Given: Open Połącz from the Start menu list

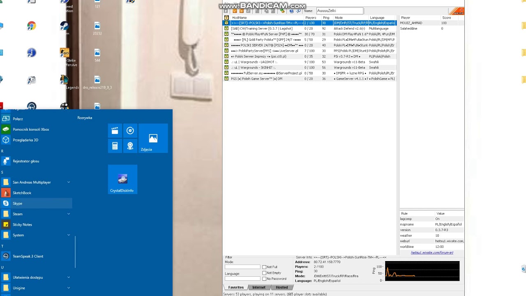Looking at the screenshot, I should point(36,119).
